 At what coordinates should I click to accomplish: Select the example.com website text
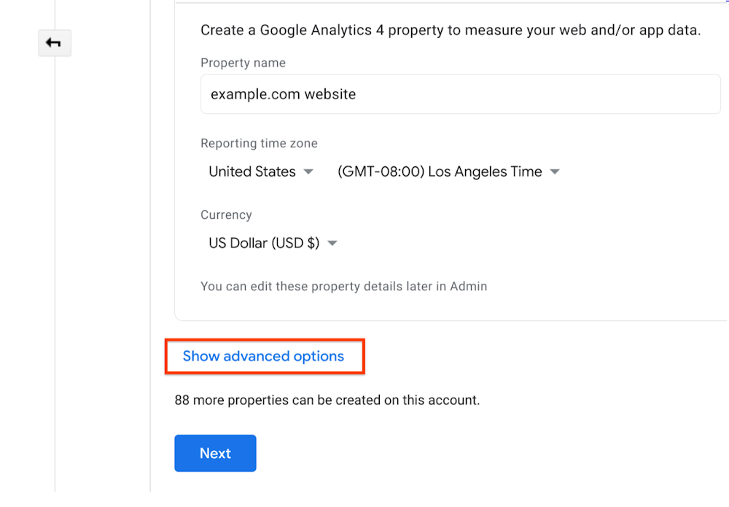tap(282, 94)
